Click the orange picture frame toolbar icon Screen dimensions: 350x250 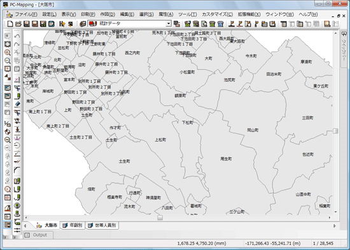(327, 24)
